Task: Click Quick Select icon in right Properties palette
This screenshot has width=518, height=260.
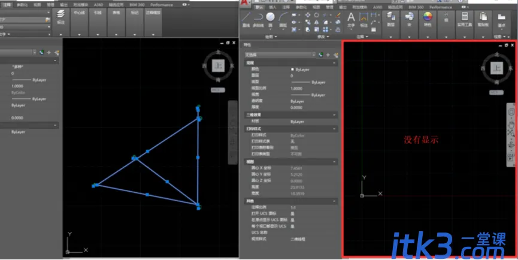Action: (x=337, y=55)
